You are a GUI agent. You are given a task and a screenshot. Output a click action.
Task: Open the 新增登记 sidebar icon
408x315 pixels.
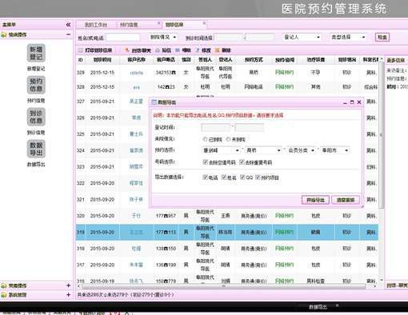[x=36, y=53]
